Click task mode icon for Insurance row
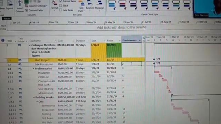 coord(20,73)
